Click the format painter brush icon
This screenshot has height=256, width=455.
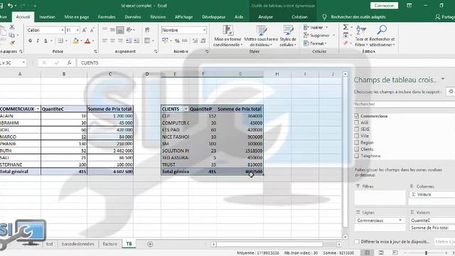click(x=12, y=43)
